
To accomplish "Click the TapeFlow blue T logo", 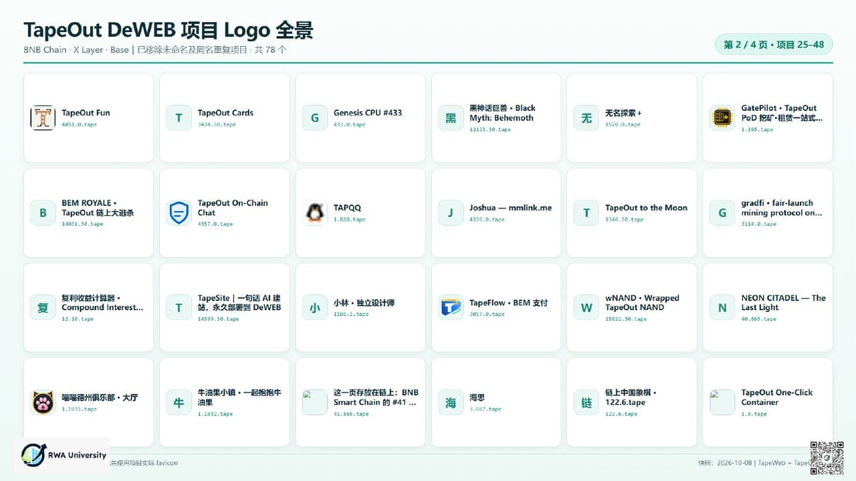I will pos(451,308).
